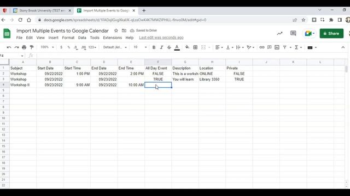350x196 pixels.
Task: Click the document title field
Action: click(62, 30)
